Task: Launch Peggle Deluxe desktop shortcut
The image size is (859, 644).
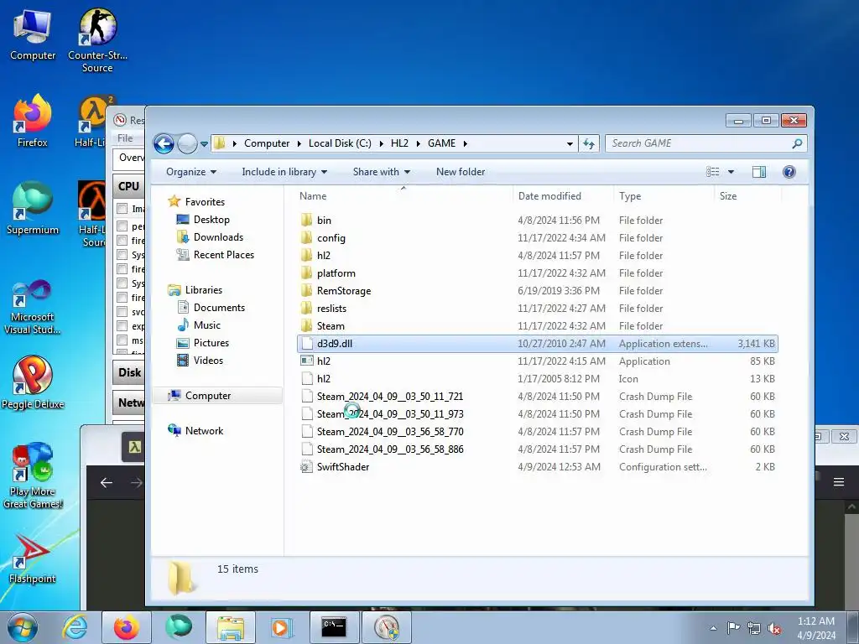Action: click(33, 382)
